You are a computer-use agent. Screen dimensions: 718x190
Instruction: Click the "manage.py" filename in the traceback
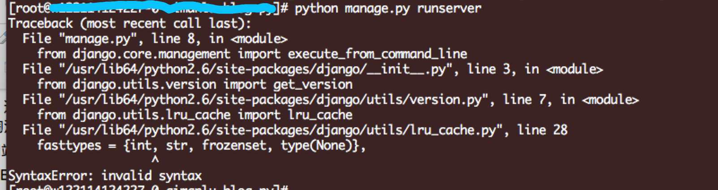click(97, 39)
